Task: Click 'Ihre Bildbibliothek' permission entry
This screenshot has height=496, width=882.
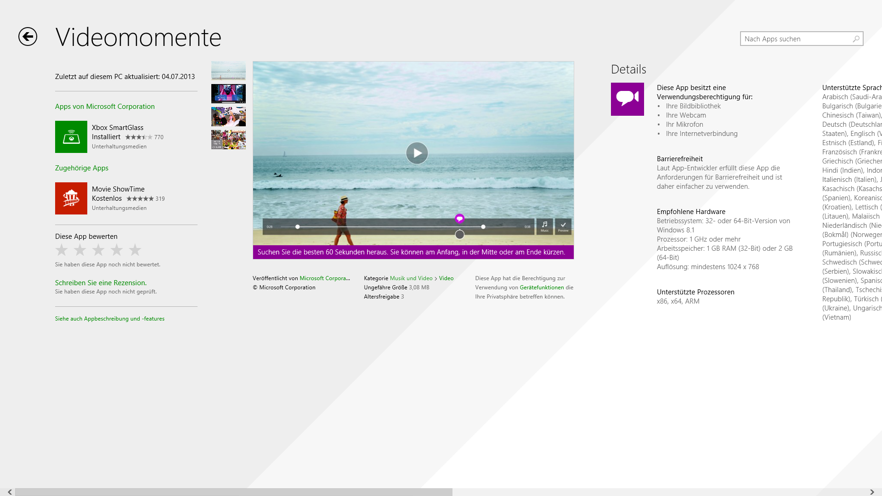Action: tap(693, 106)
